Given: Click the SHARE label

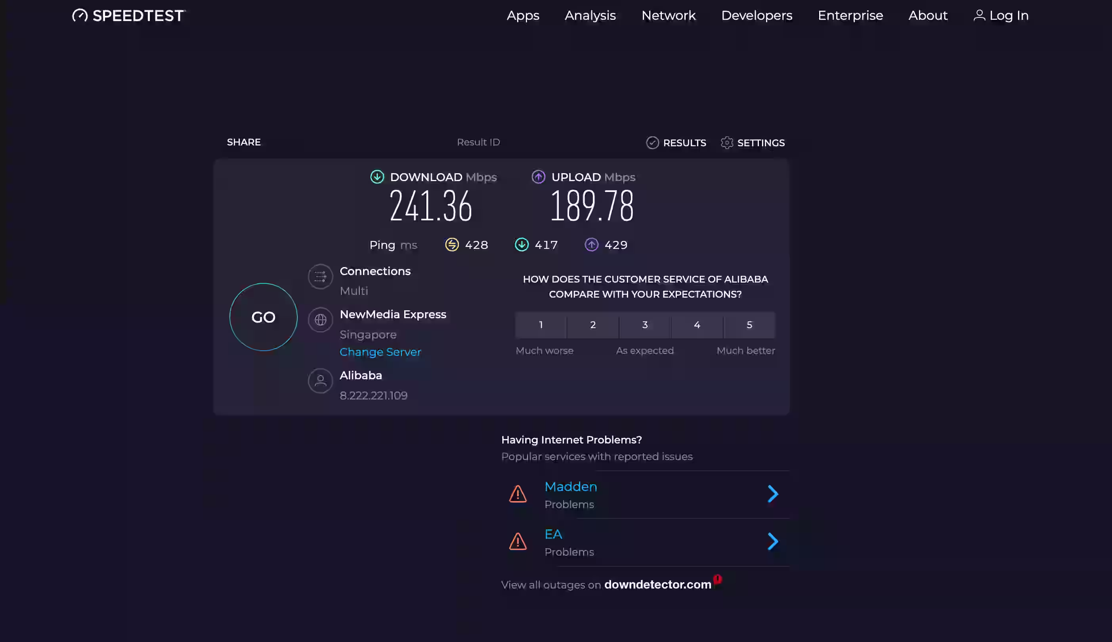Looking at the screenshot, I should click(244, 142).
